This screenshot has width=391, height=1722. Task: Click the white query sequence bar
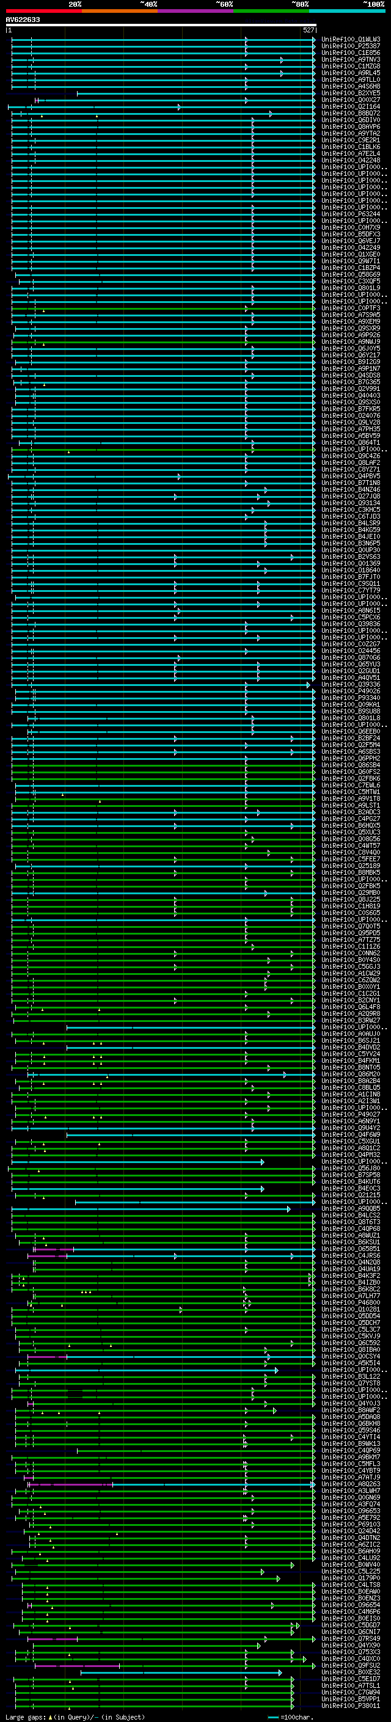click(x=161, y=24)
